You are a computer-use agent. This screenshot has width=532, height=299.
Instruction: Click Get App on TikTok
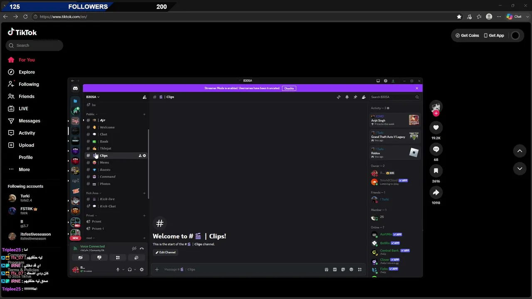pyautogui.click(x=494, y=36)
